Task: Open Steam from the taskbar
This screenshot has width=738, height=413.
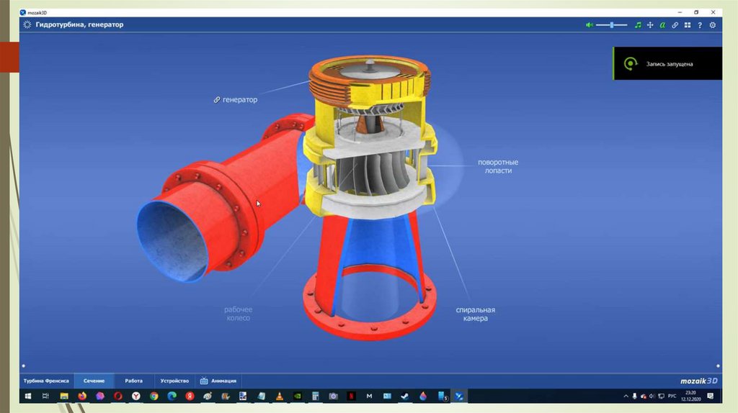Action: coord(405,396)
